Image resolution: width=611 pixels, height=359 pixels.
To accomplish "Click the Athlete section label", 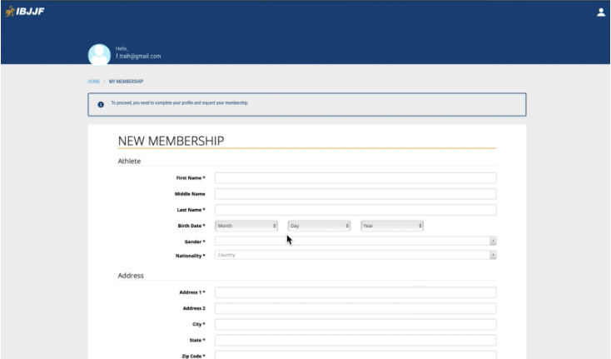I will point(129,161).
